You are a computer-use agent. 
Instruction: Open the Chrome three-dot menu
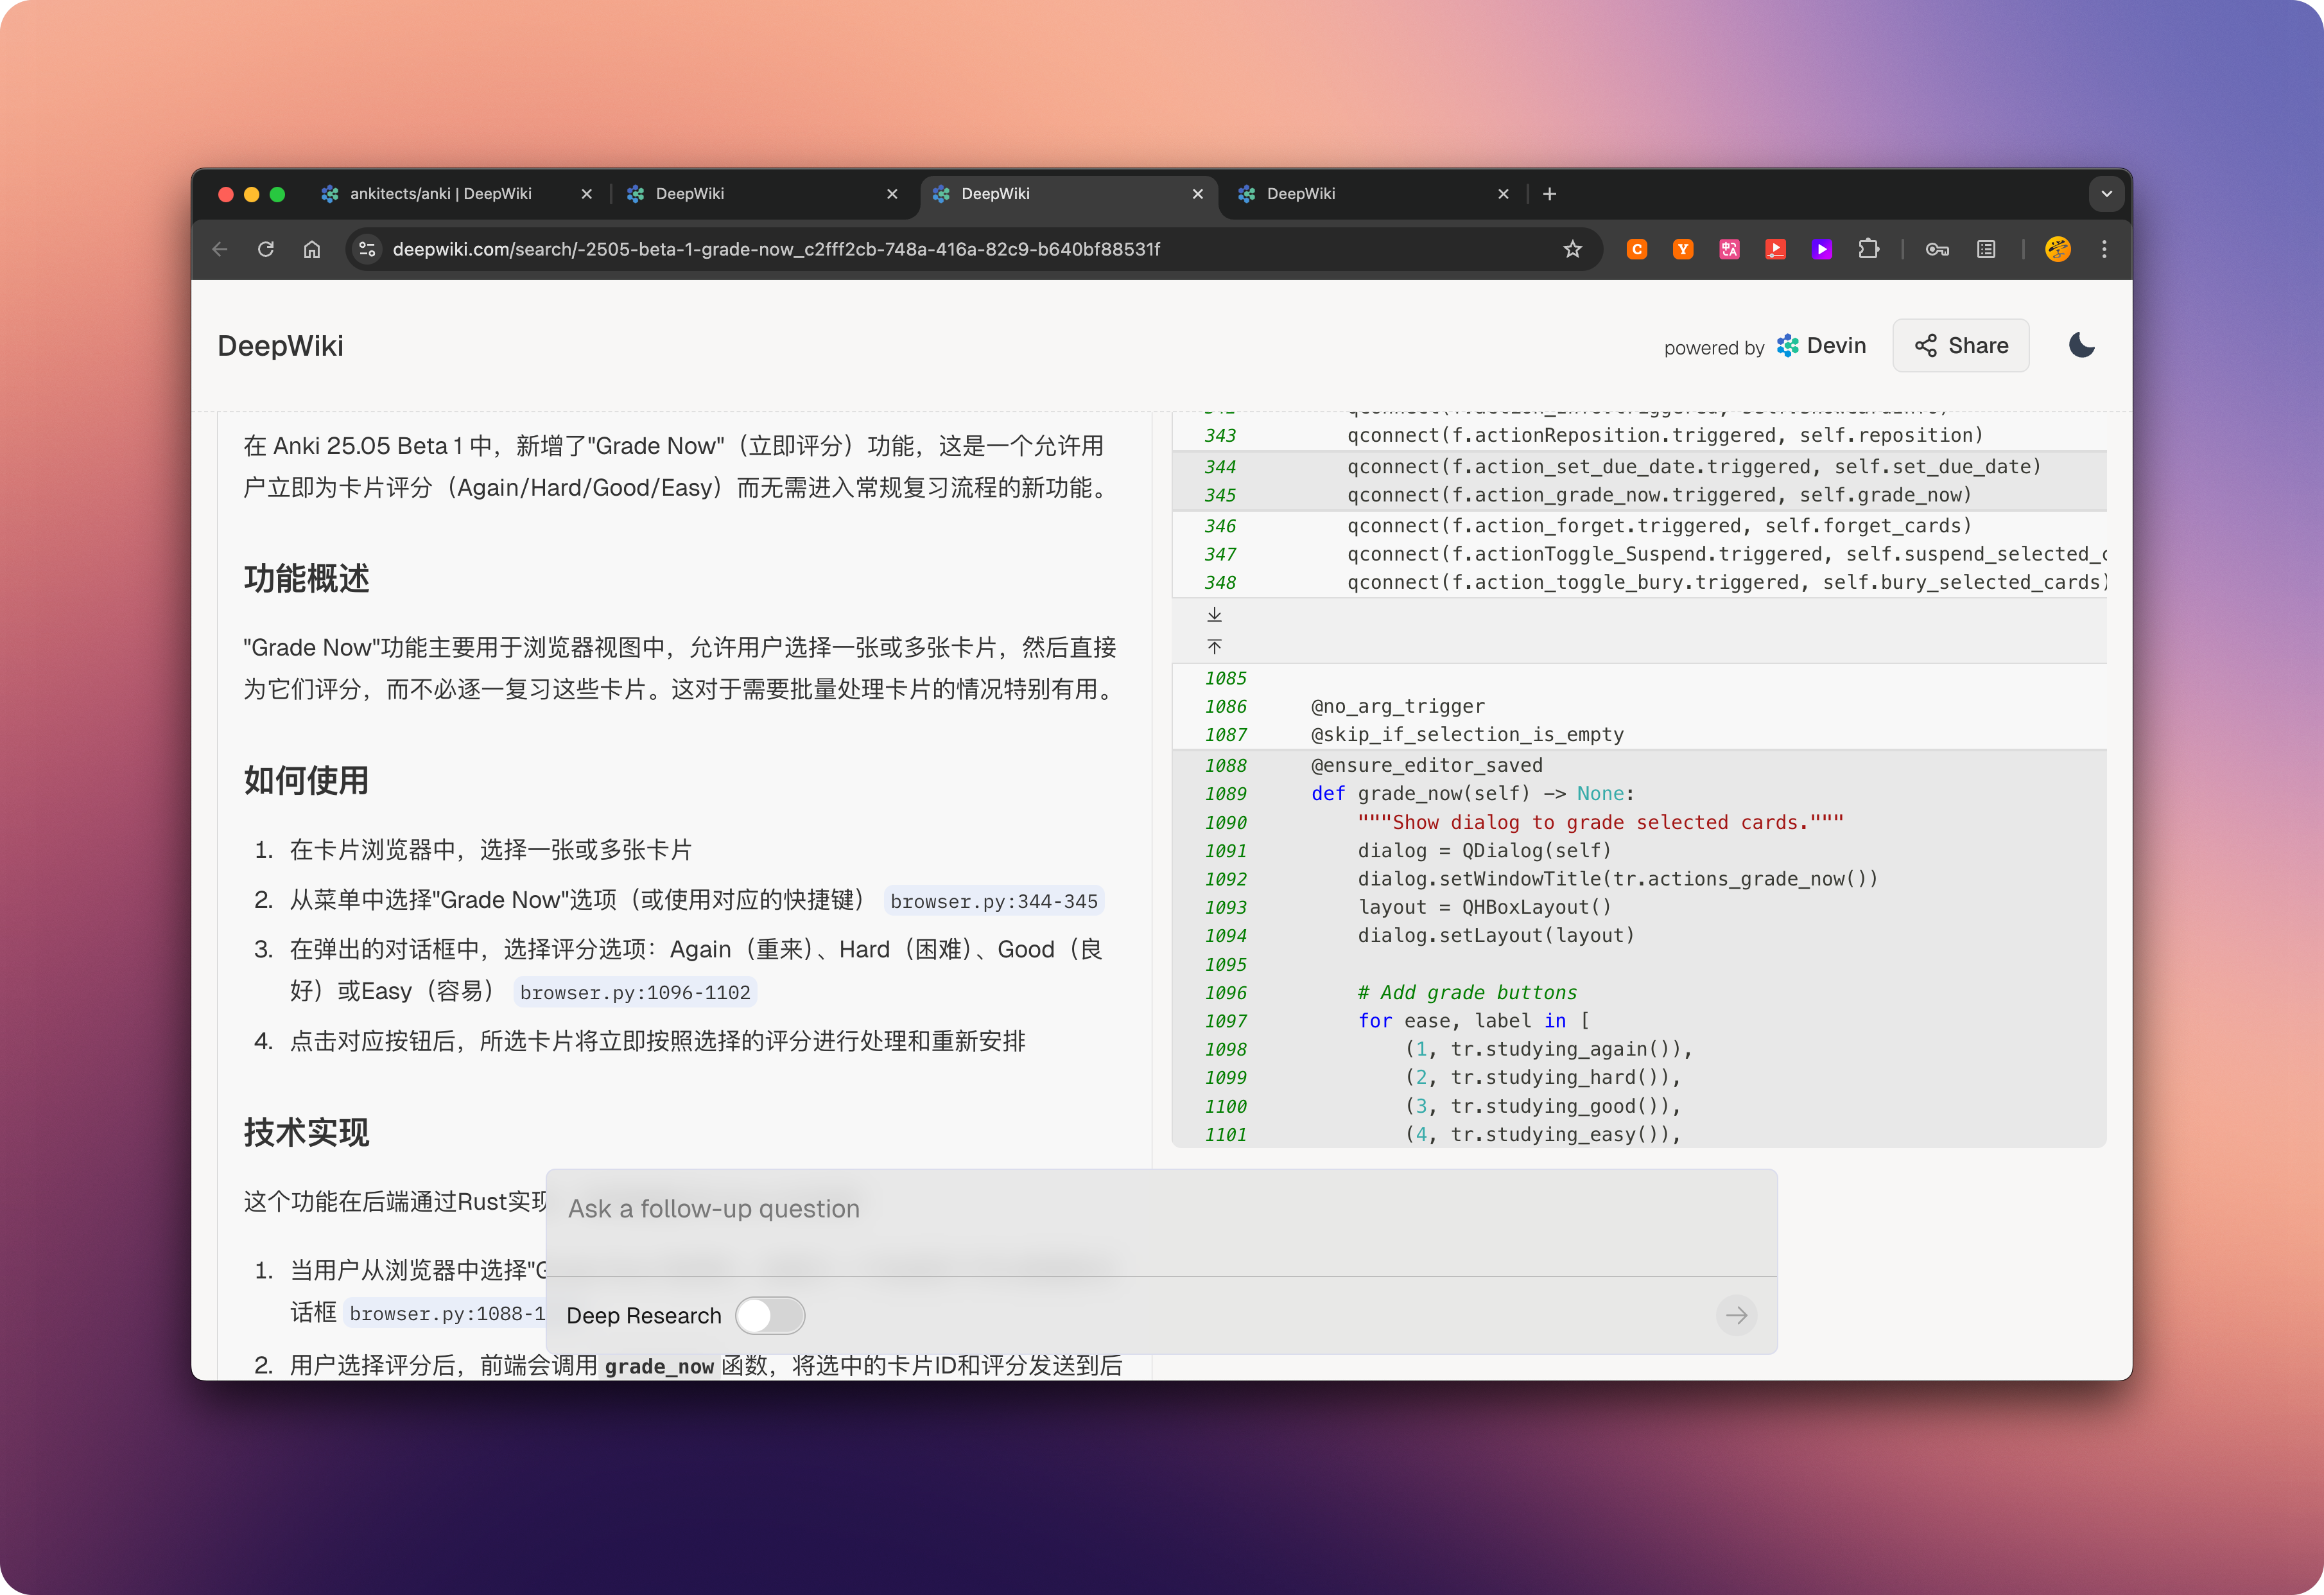tap(2105, 249)
